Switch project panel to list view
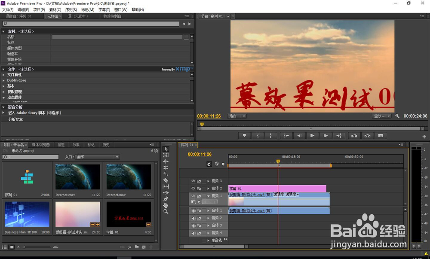 click(4, 247)
